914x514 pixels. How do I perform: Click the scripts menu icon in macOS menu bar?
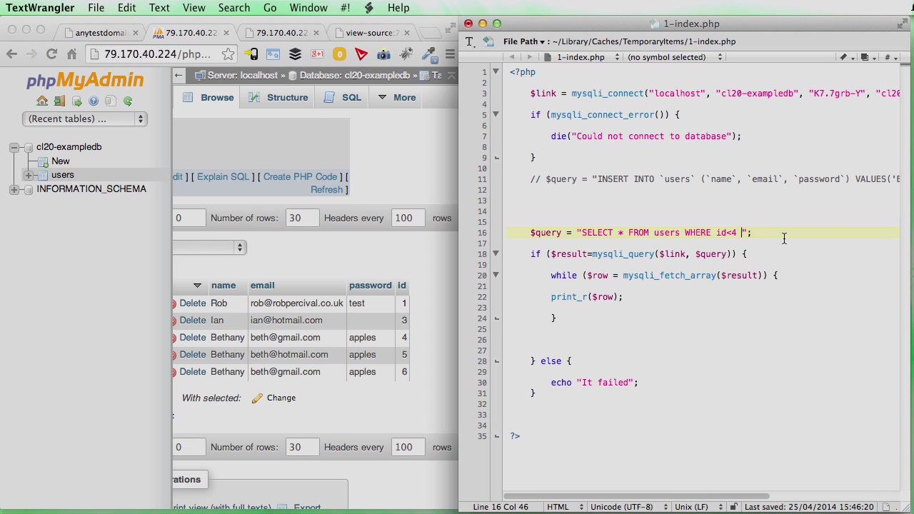368,8
